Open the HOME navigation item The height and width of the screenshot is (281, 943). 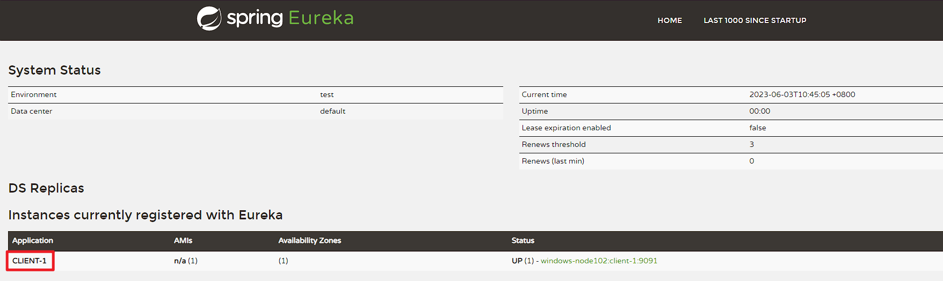coord(670,20)
